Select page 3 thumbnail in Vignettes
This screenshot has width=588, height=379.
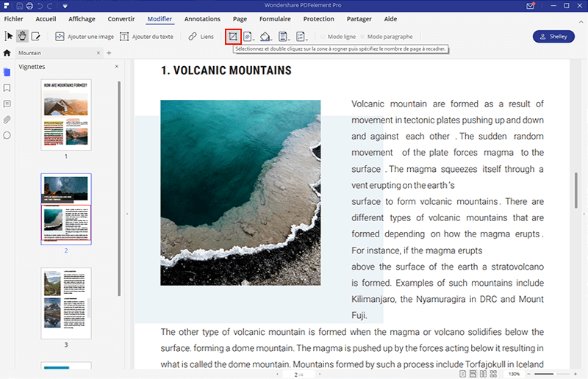tap(65, 301)
